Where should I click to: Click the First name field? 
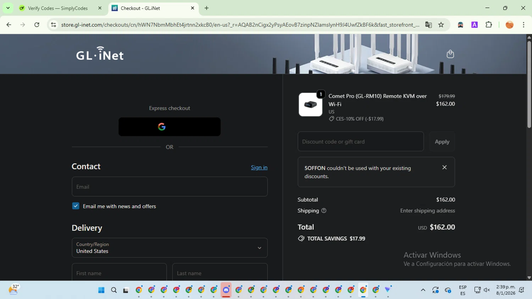click(x=119, y=272)
